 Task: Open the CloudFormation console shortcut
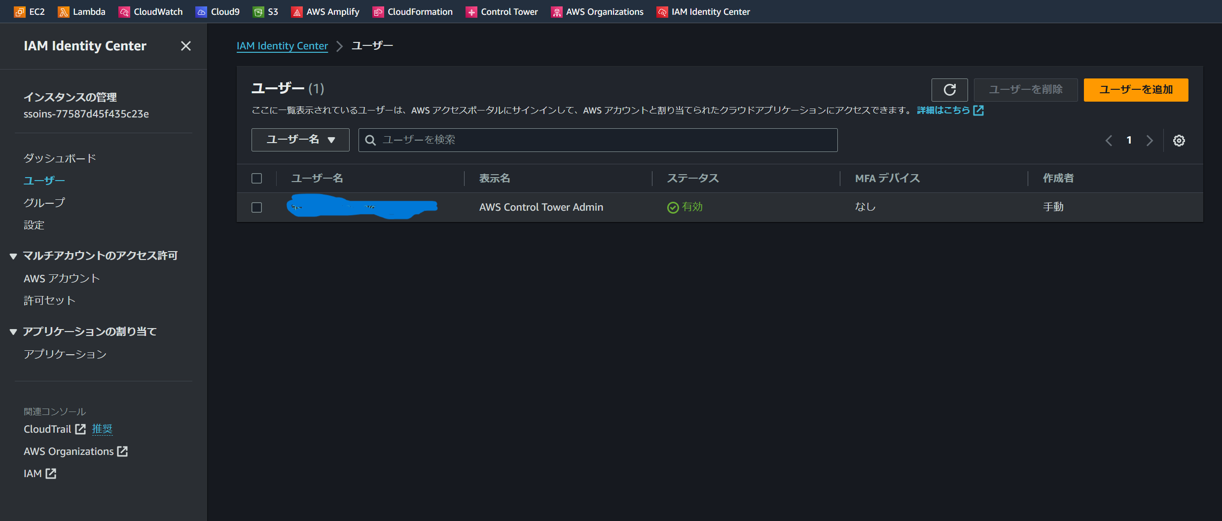pyautogui.click(x=412, y=11)
